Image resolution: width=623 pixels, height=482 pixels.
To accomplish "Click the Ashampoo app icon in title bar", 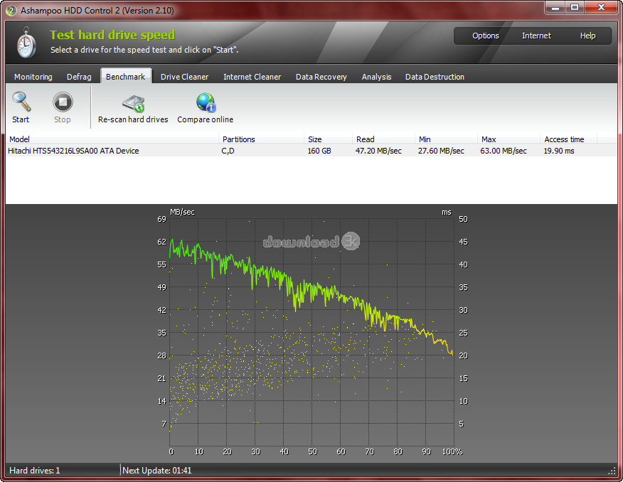I will (11, 11).
